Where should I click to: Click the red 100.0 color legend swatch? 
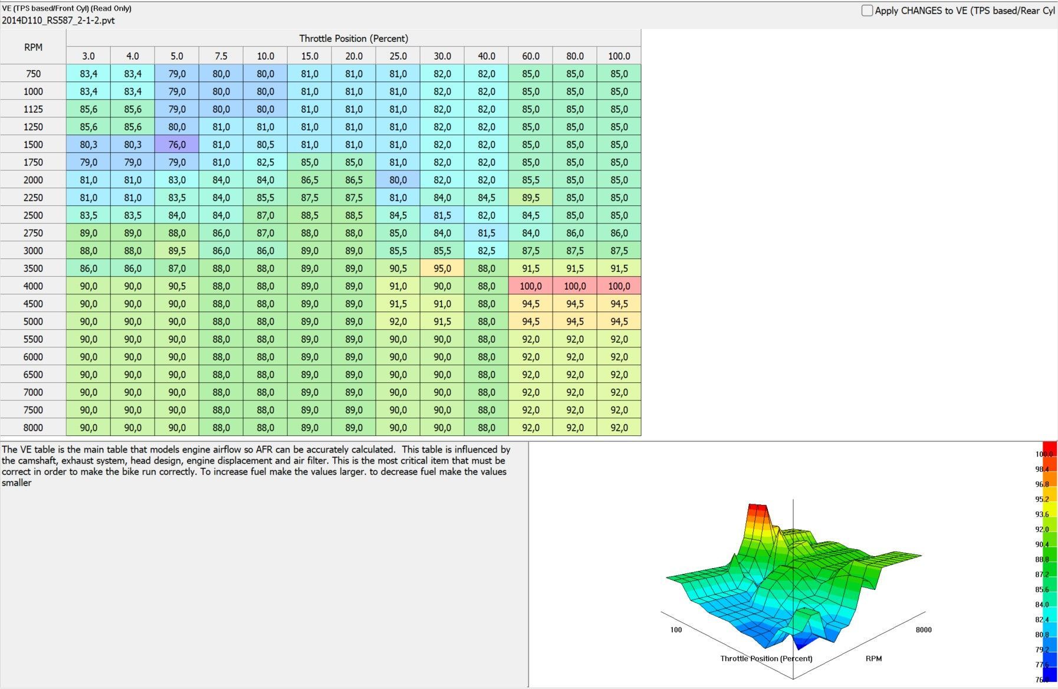pos(1049,449)
